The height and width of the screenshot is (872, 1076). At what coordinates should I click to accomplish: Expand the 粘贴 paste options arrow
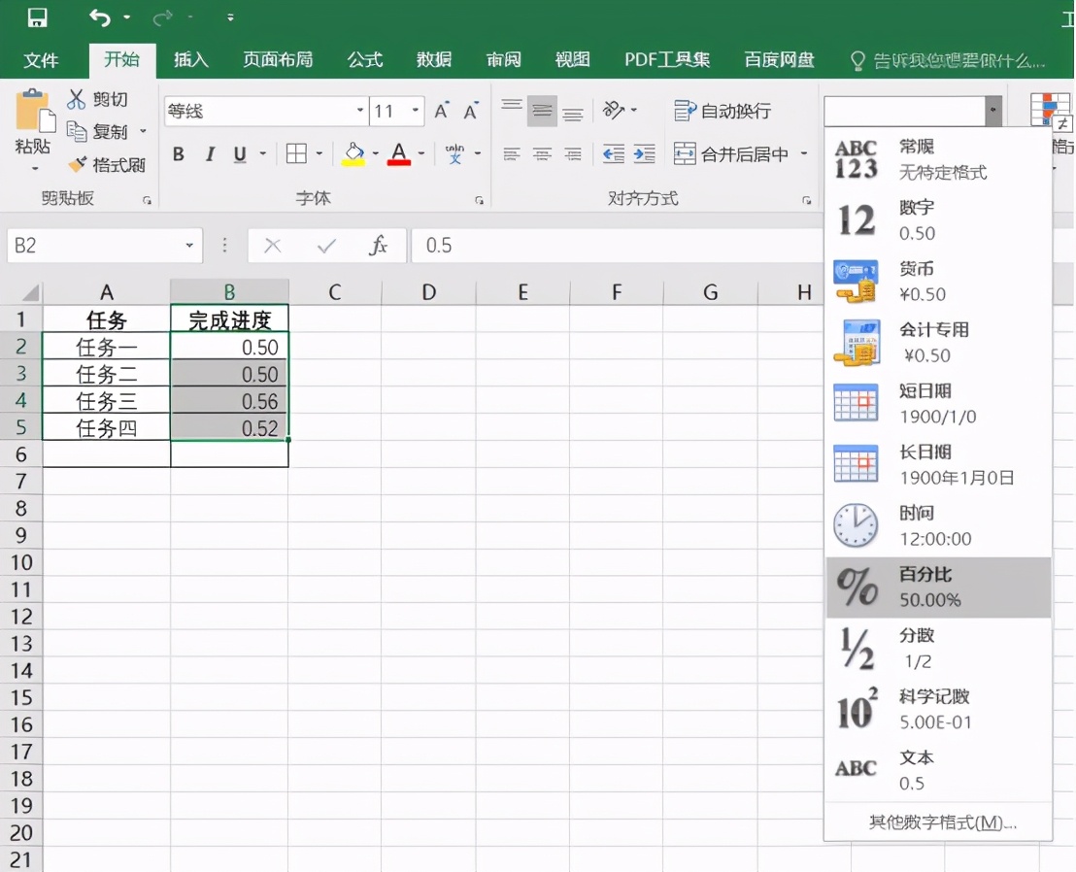click(34, 168)
